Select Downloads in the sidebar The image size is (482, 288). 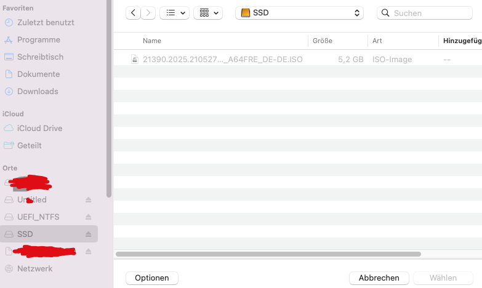(38, 91)
